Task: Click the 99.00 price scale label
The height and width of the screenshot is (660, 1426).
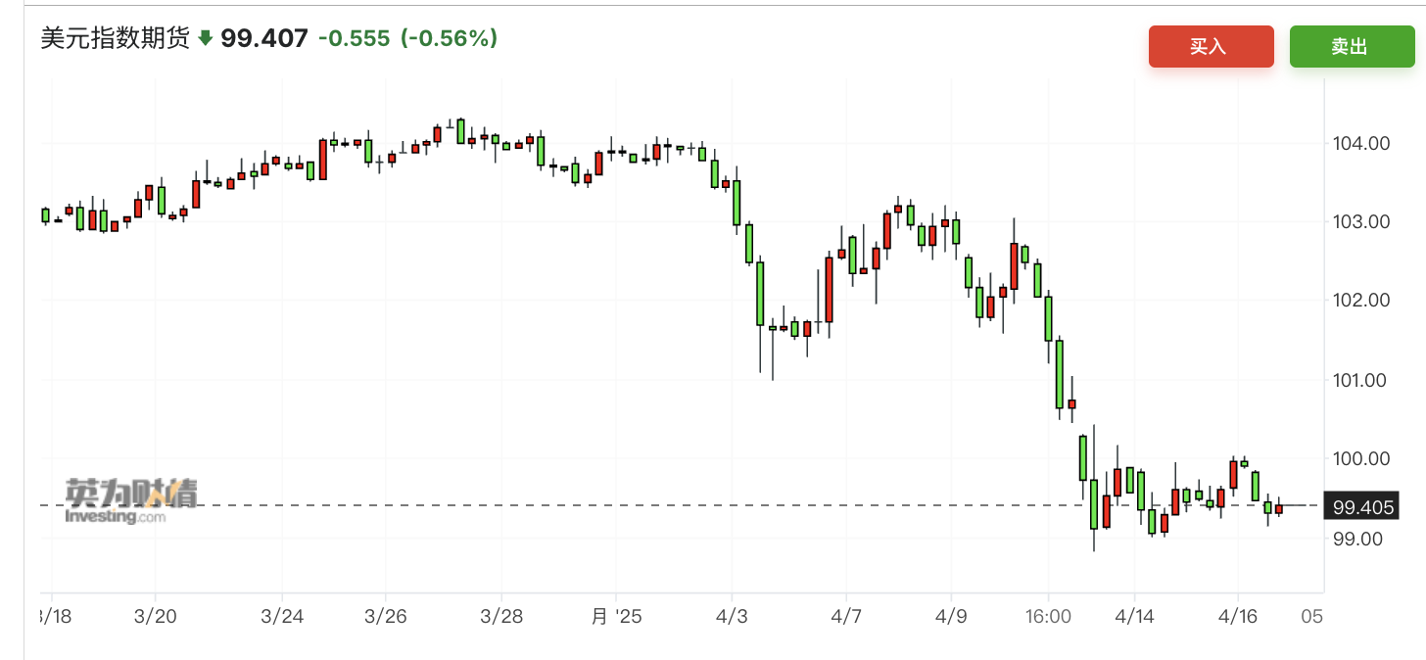Action: tap(1359, 539)
